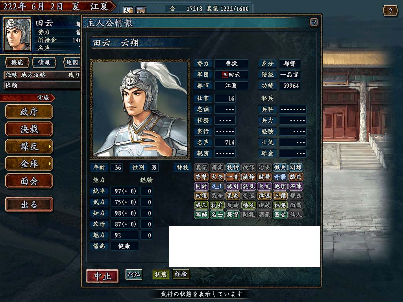Image resolution: width=403 pixels, height=302 pixels.
Task: Click the 軍師 skill icon
Action: click(x=201, y=215)
